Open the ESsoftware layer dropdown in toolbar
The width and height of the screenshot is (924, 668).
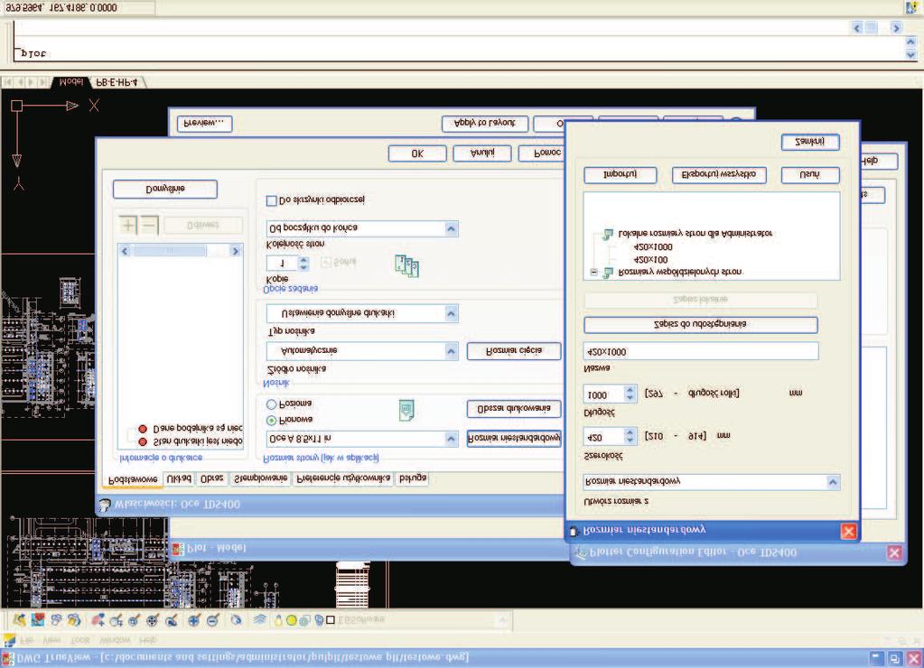(502, 619)
